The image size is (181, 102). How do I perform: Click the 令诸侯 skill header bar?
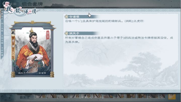tap(81, 17)
